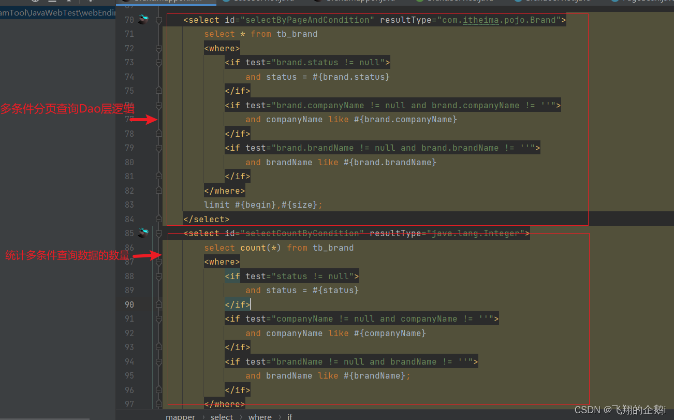Click the limit #{begin},#{size}; line
Viewport: 674px width, 420px height.
coord(263,205)
